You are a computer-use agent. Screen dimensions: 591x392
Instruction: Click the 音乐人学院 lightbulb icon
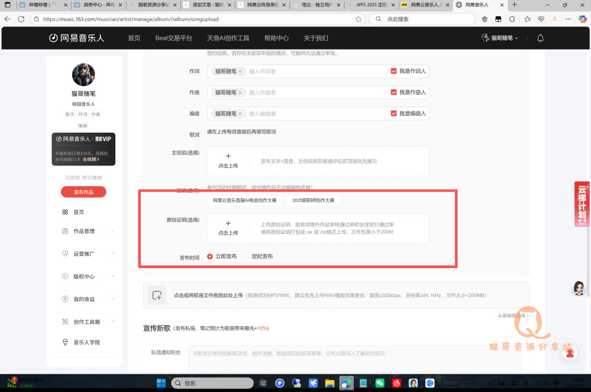65,342
